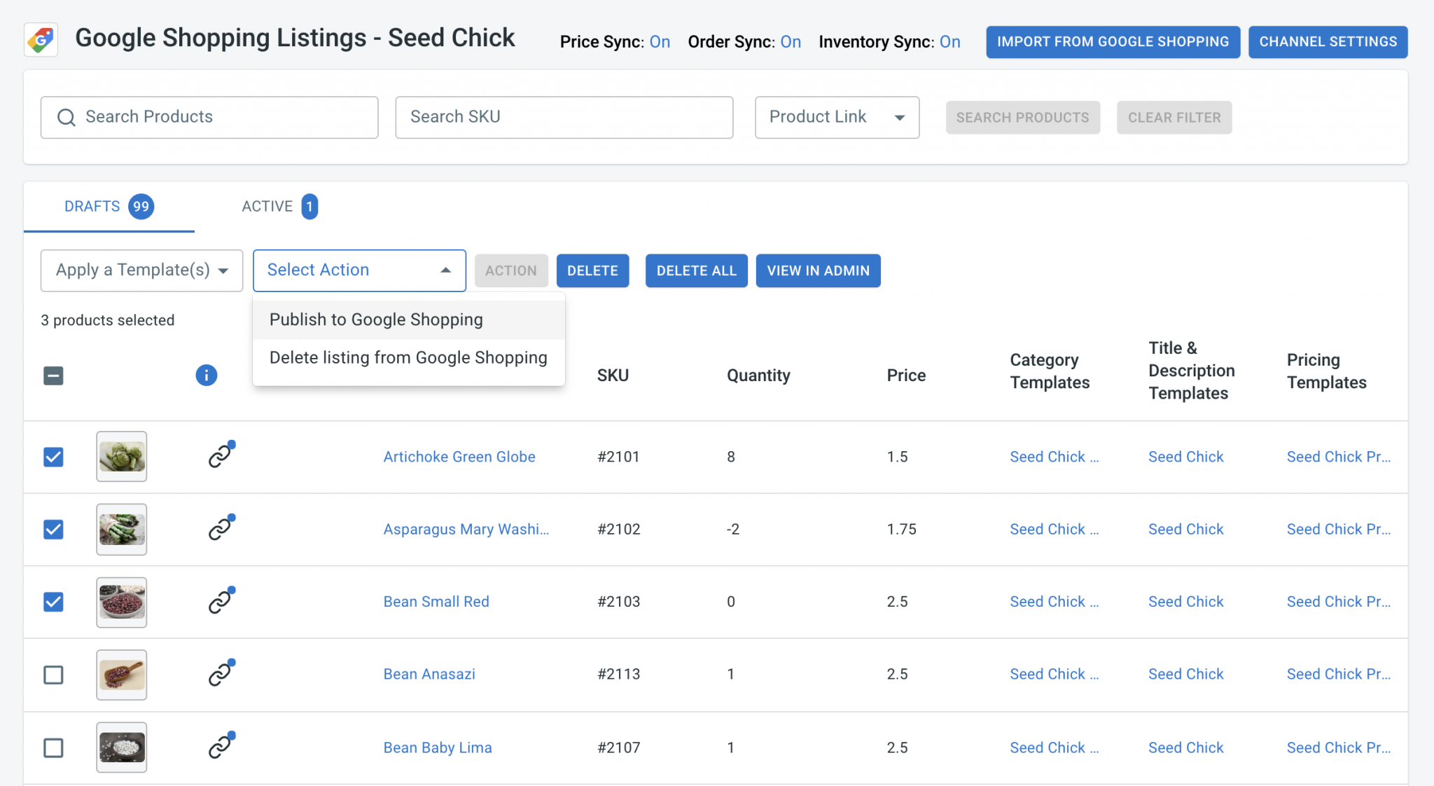Click the Search SKU input field

(564, 117)
